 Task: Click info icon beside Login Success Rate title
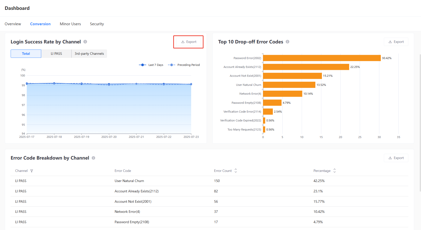pyautogui.click(x=85, y=42)
